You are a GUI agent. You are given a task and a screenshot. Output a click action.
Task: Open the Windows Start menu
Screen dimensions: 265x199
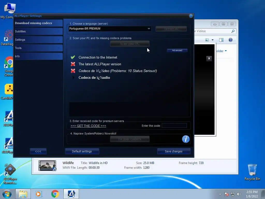coord(7,194)
